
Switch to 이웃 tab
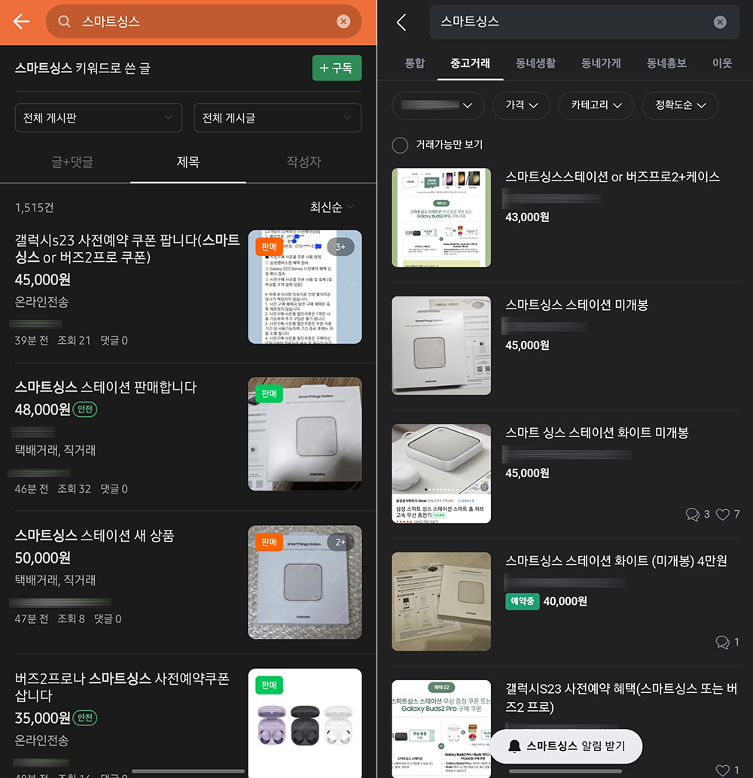[721, 63]
